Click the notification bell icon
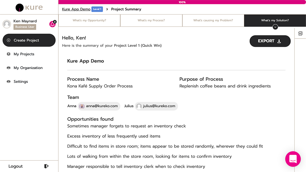This screenshot has height=172, width=306. pyautogui.click(x=52, y=24)
